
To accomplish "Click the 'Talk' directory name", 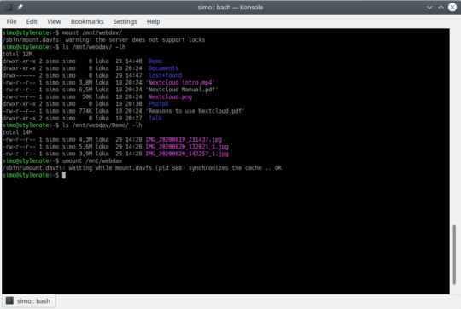I will [x=155, y=118].
